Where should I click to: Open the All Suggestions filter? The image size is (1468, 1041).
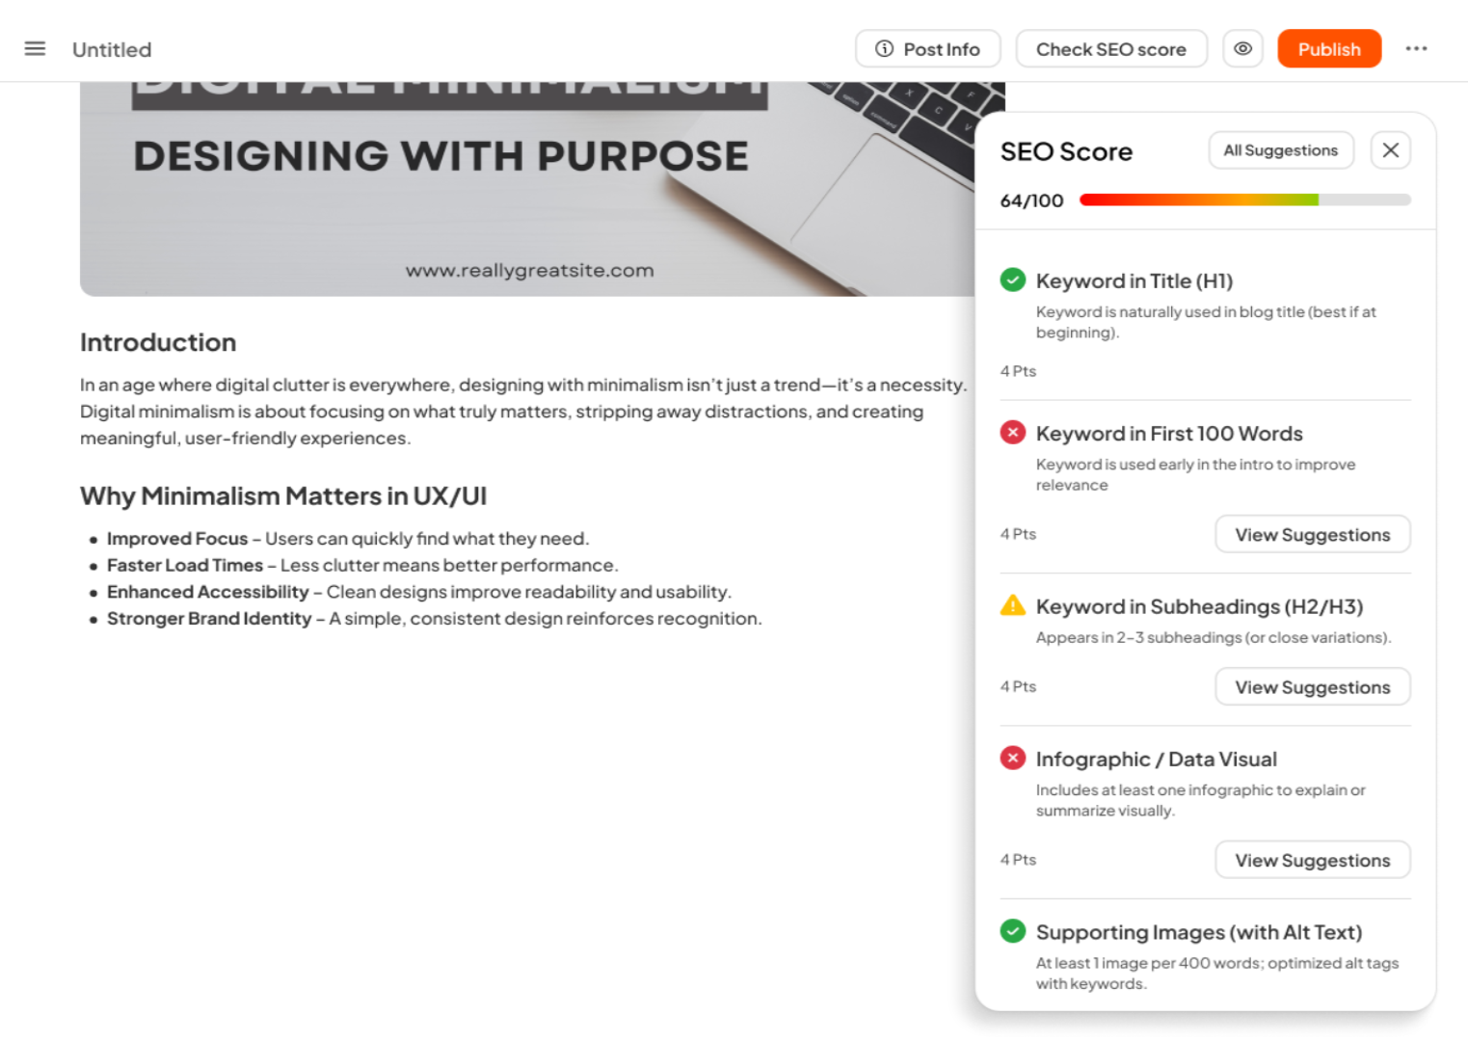click(1280, 150)
